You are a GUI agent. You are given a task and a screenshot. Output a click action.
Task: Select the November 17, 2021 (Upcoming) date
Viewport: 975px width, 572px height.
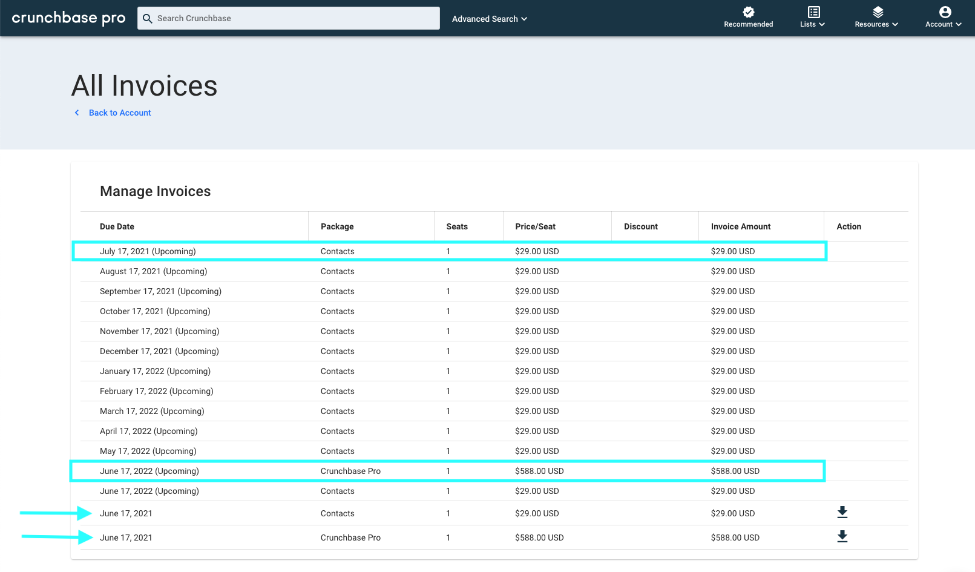click(159, 331)
